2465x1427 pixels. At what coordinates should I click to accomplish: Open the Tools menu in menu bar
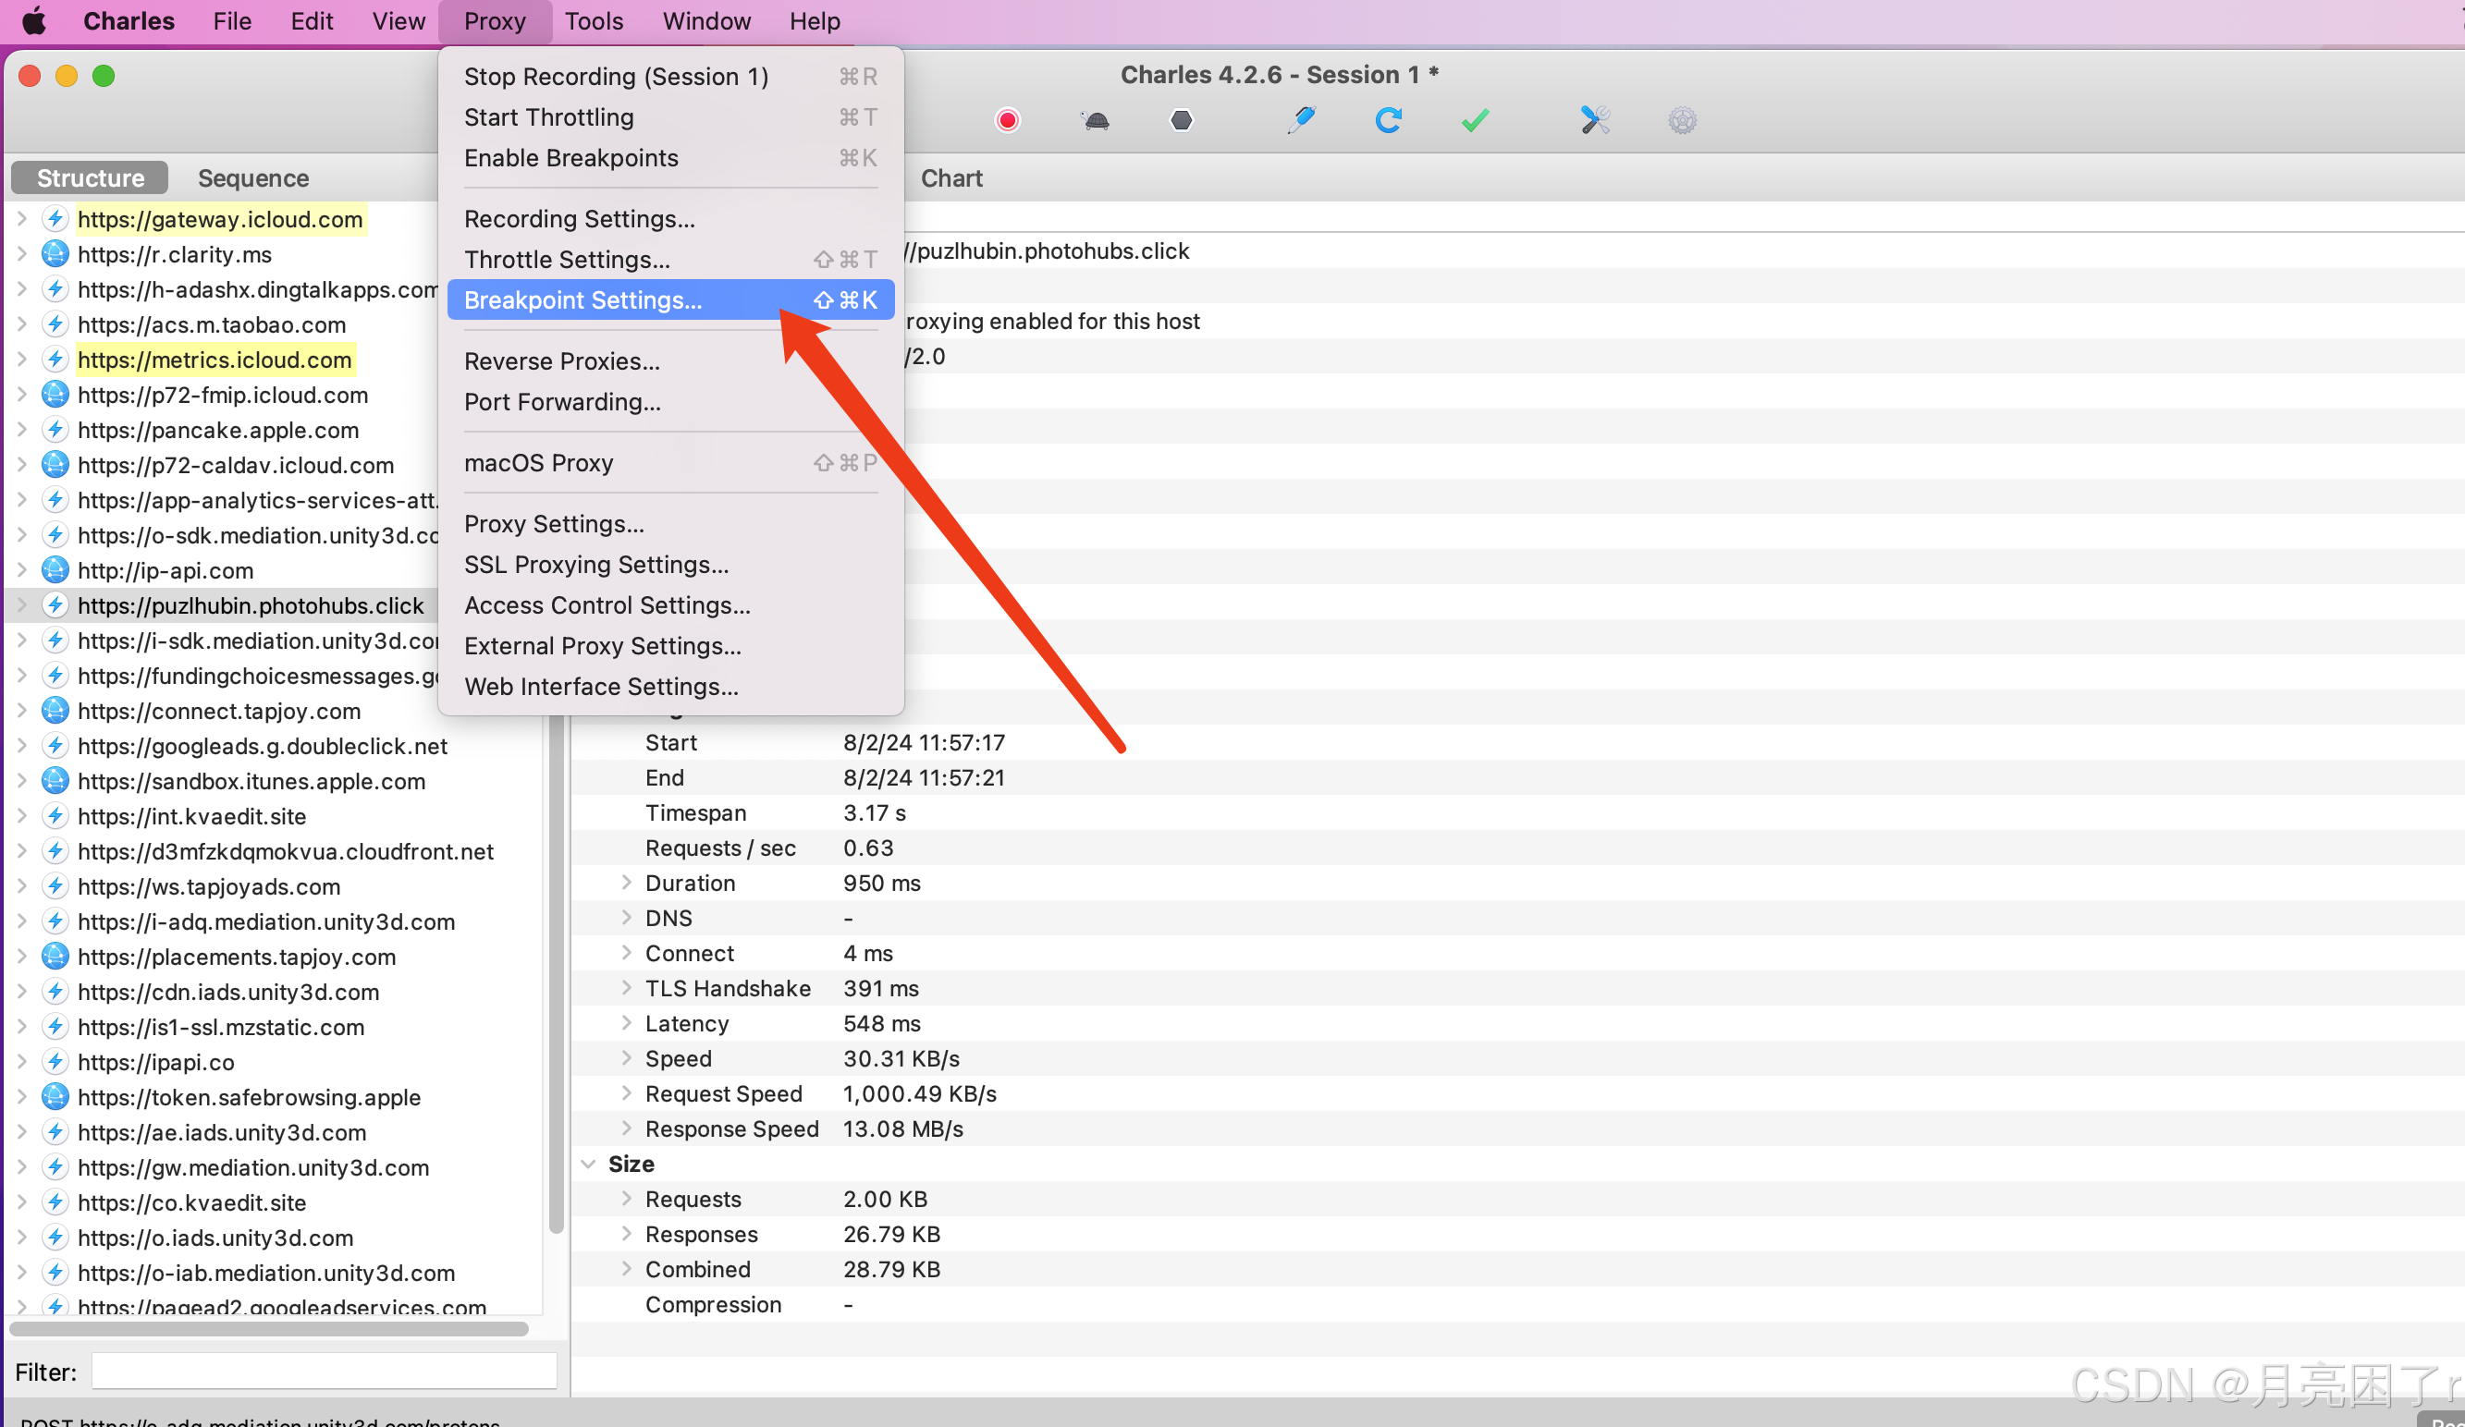[594, 20]
